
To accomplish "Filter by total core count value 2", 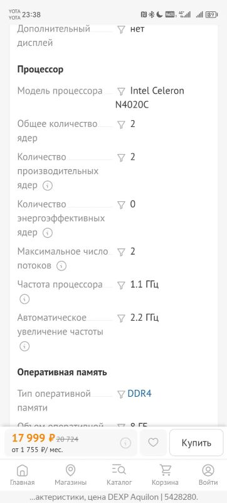I will 121,124.
